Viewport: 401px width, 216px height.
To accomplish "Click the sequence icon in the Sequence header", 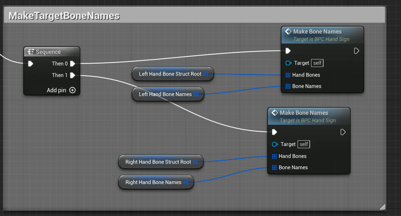I will tap(31, 52).
